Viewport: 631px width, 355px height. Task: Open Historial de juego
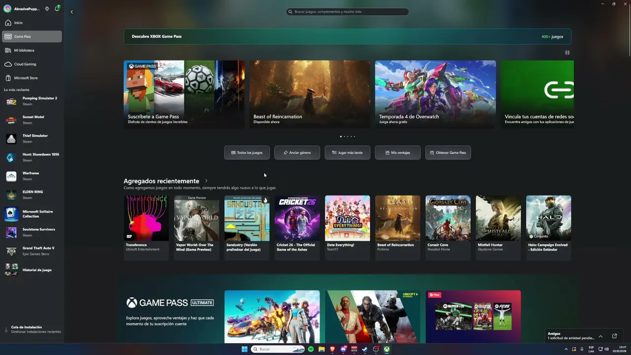tap(32, 270)
